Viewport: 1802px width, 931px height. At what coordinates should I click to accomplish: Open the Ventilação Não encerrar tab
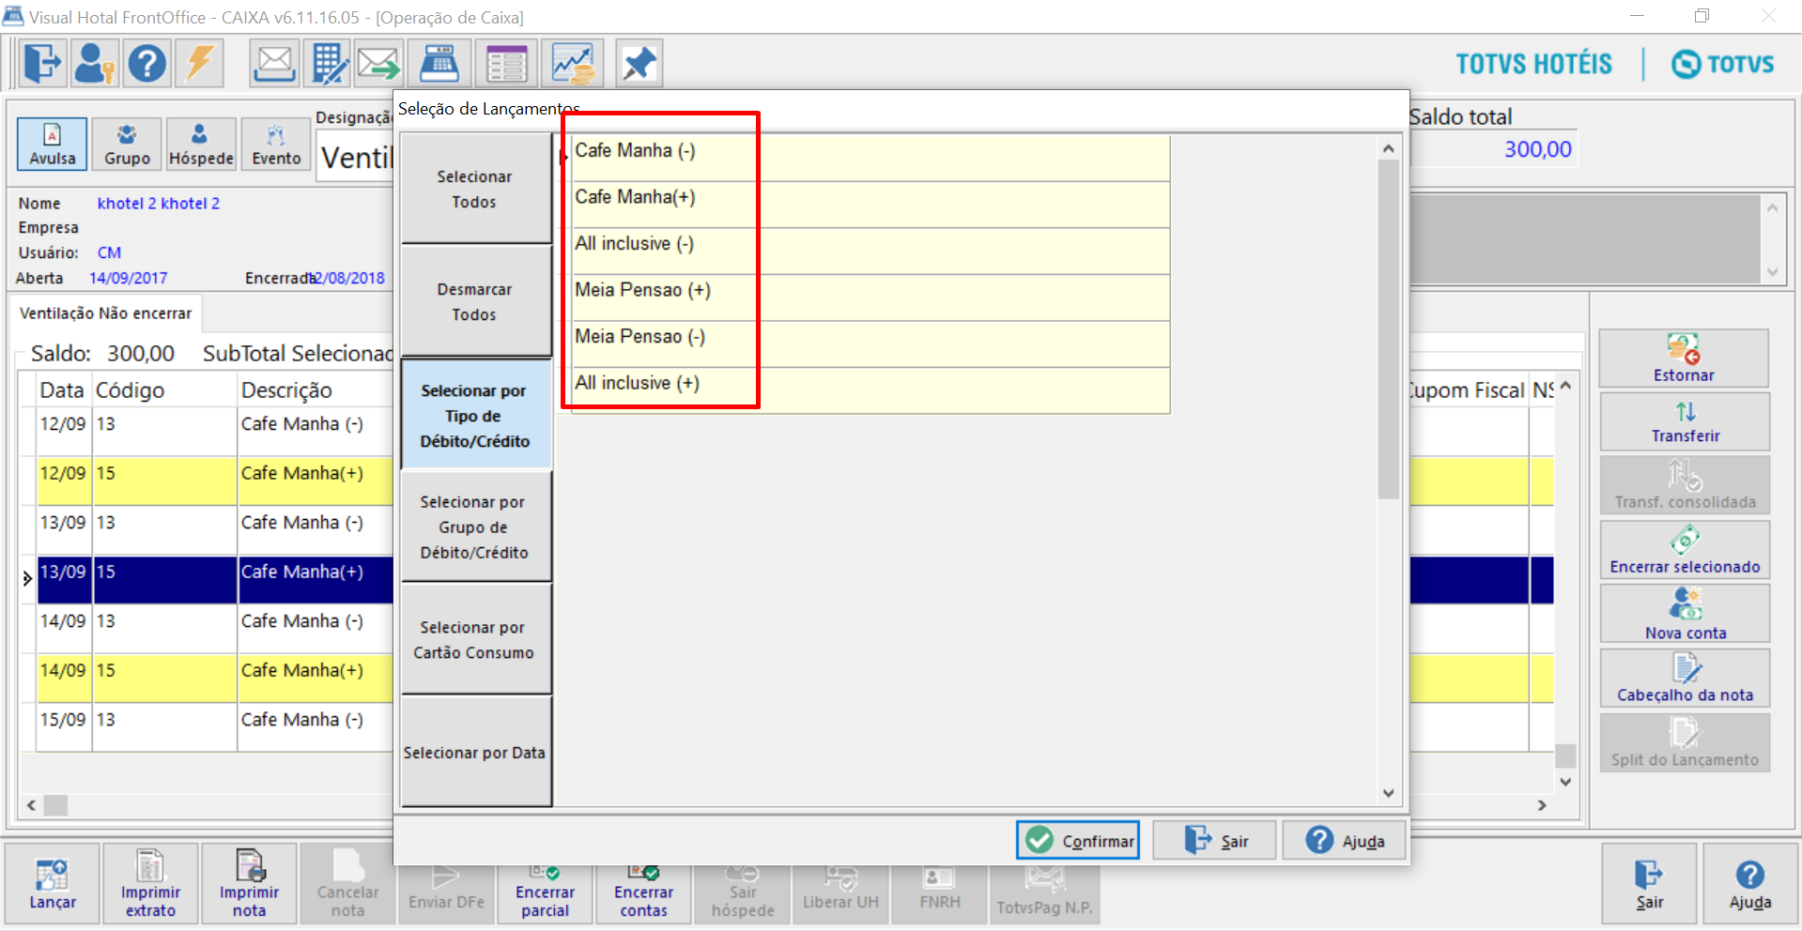[105, 313]
